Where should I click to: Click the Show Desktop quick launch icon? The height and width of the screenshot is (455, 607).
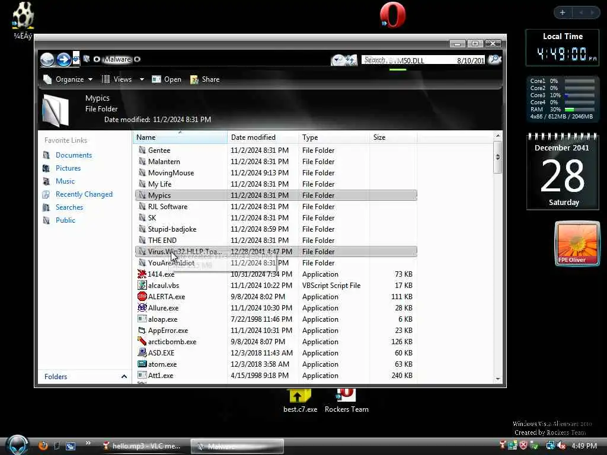pyautogui.click(x=70, y=446)
